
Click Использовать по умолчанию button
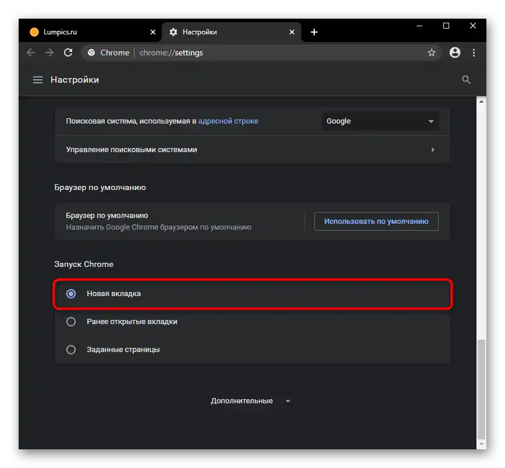pos(376,221)
